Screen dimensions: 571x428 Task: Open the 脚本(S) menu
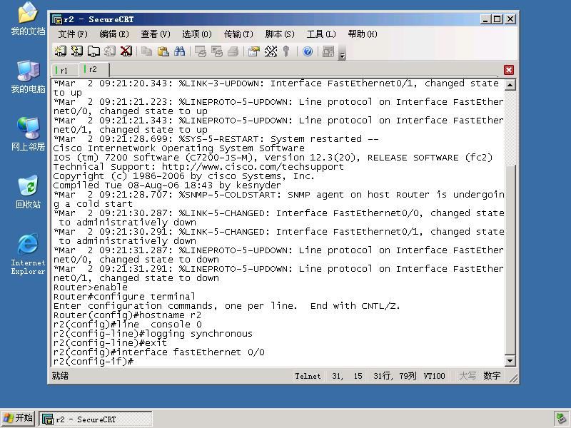[x=280, y=34]
